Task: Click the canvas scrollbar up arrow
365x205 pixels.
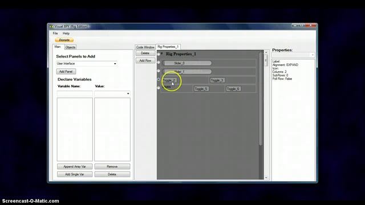Action: point(266,52)
